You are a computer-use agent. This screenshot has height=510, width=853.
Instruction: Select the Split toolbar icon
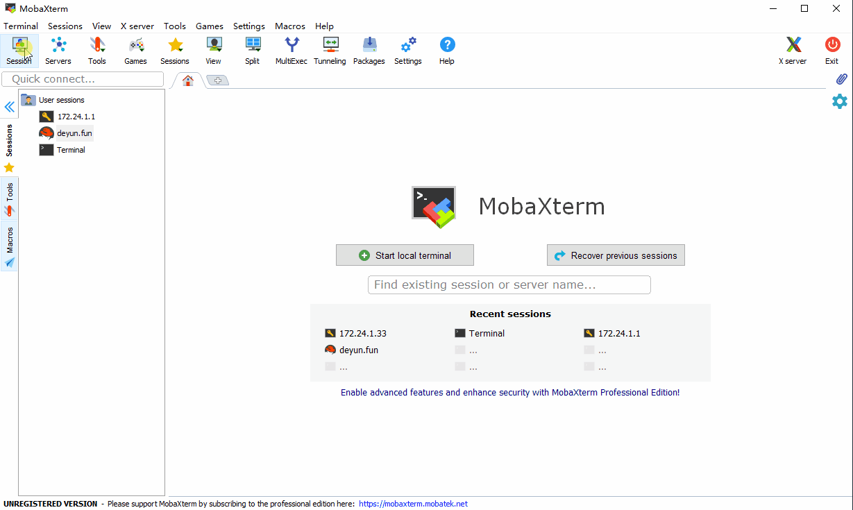253,51
